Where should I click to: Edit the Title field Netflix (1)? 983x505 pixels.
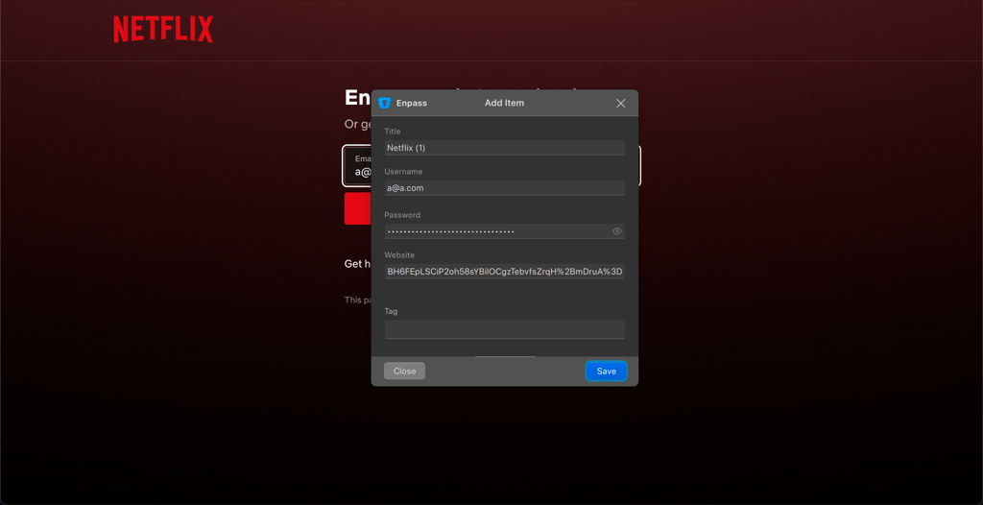(505, 148)
